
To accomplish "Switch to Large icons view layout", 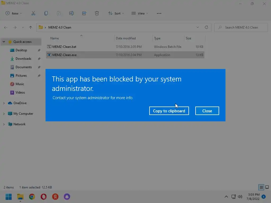I will (x=267, y=187).
